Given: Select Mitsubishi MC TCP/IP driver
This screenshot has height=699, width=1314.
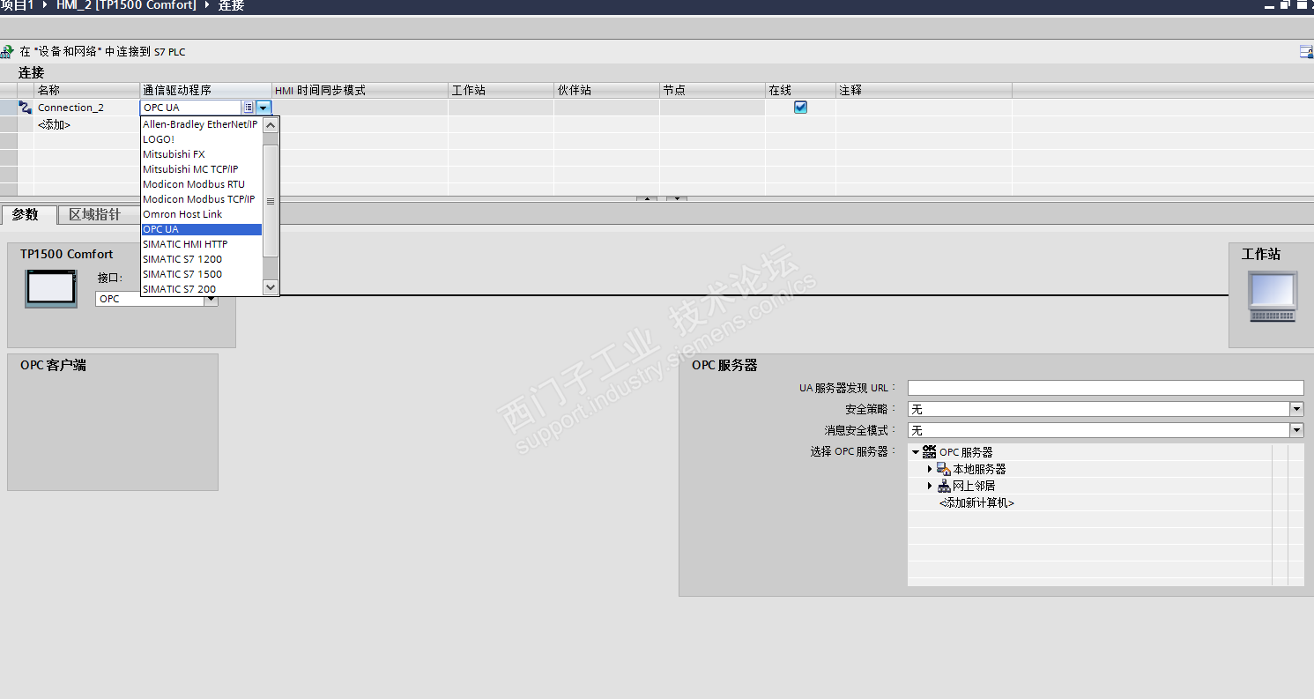Looking at the screenshot, I should tap(201, 169).
